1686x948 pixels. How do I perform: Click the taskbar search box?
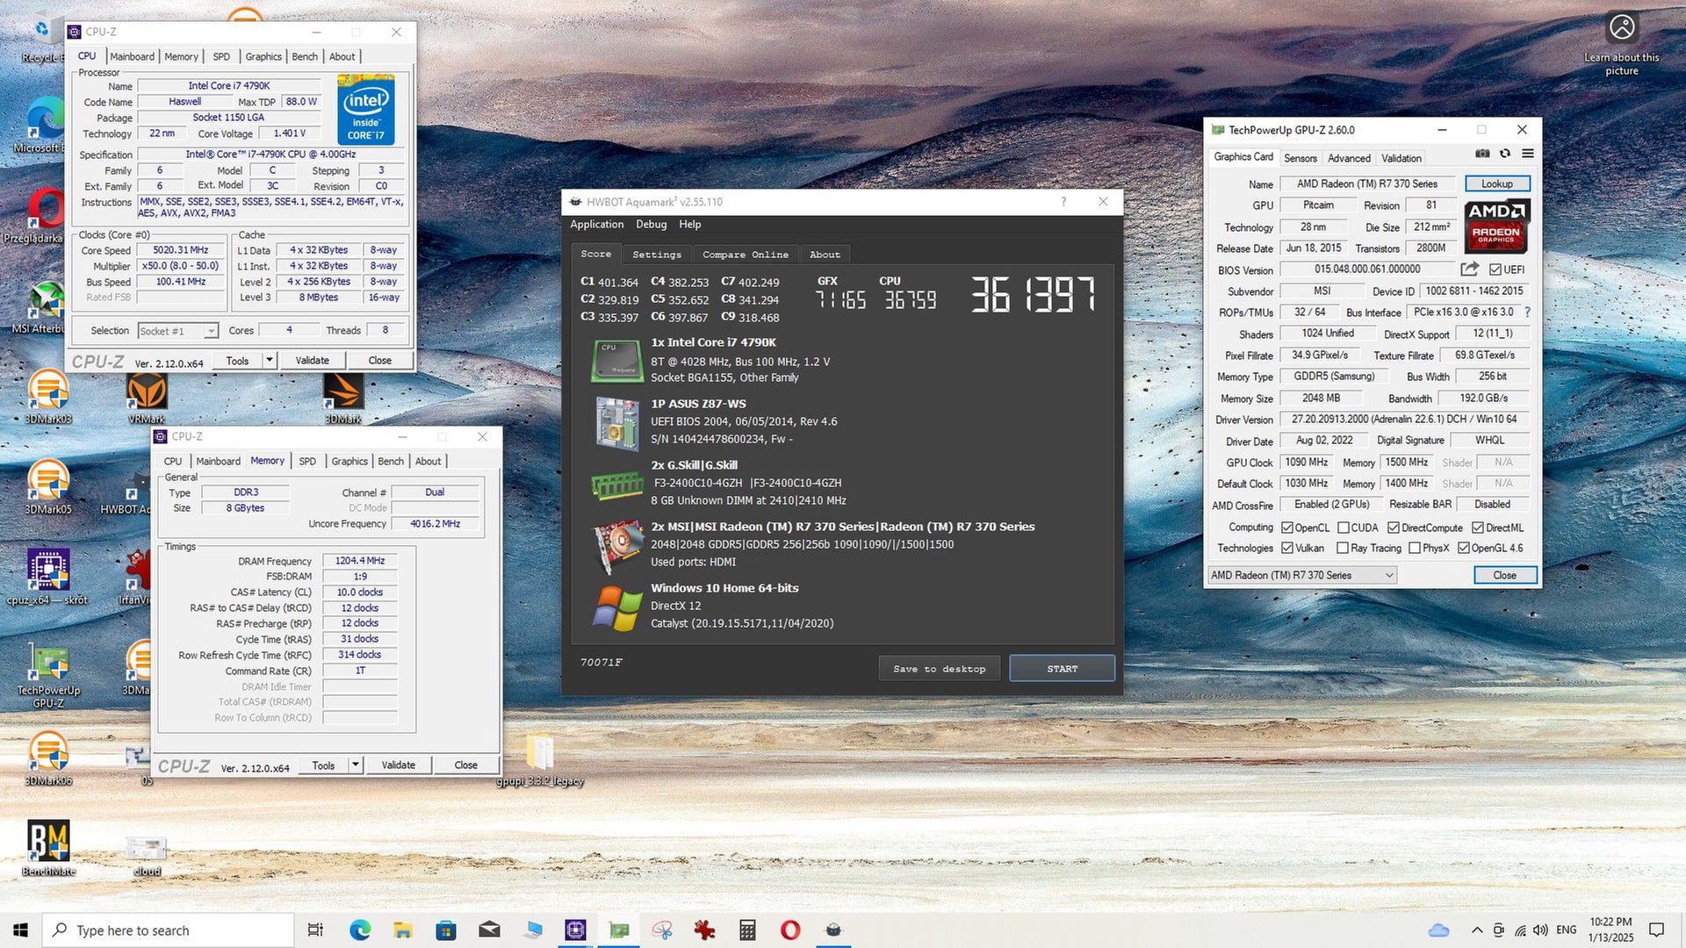(169, 930)
